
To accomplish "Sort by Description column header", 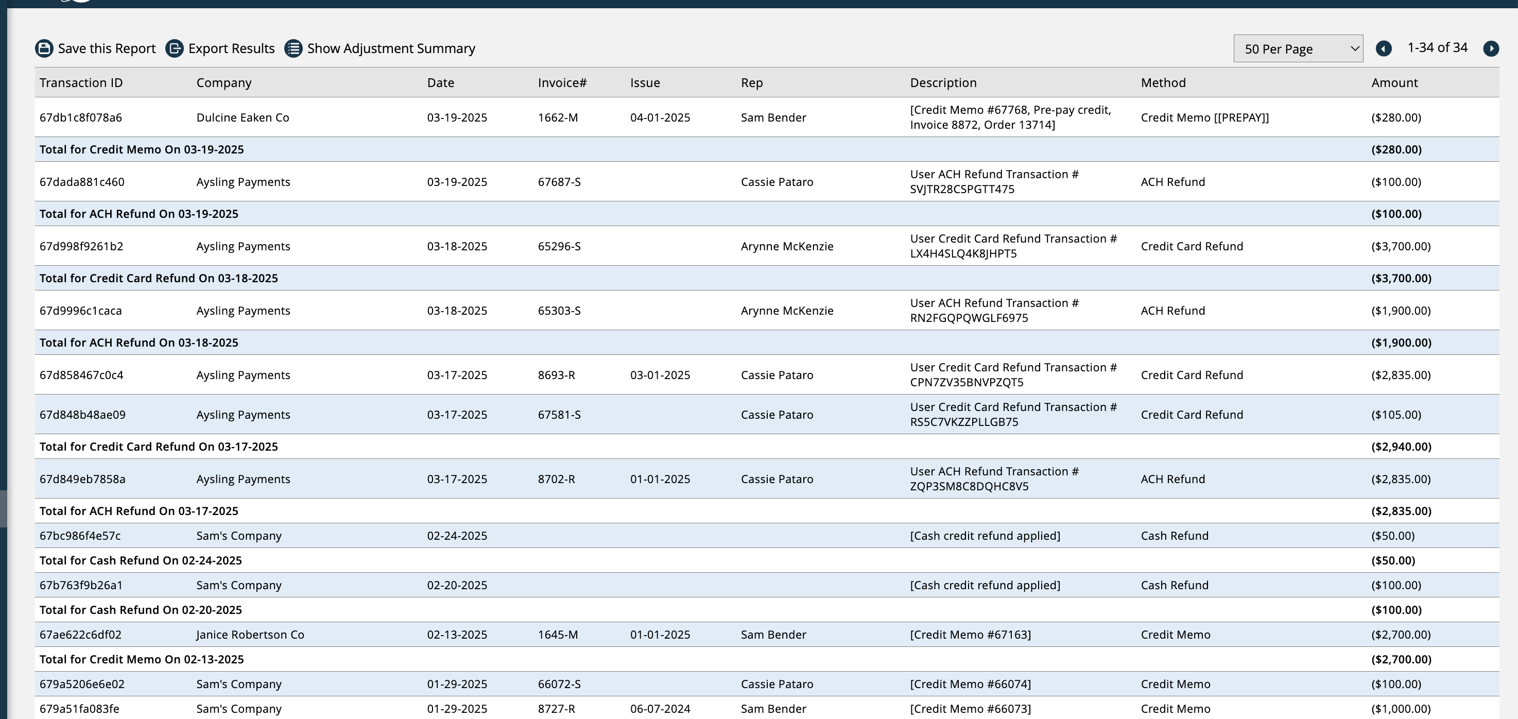I will pos(943,82).
